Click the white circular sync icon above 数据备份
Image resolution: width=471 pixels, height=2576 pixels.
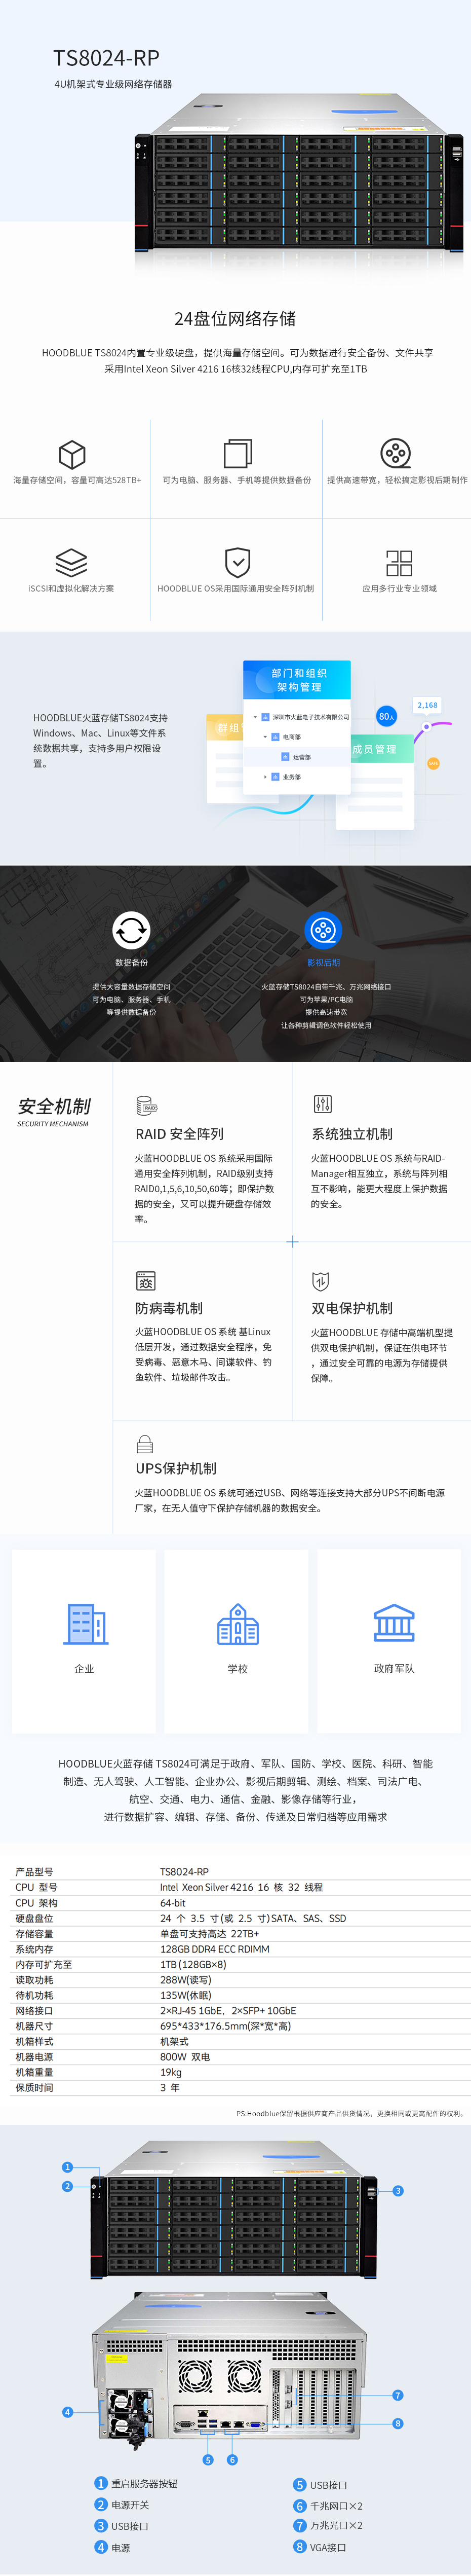pos(131,930)
